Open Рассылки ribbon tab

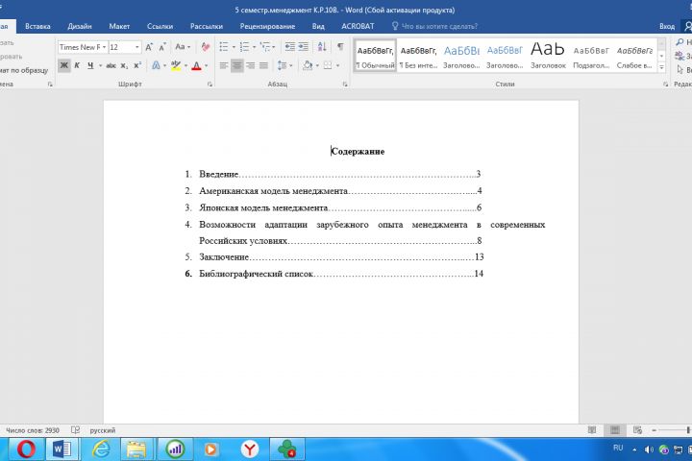(x=207, y=26)
